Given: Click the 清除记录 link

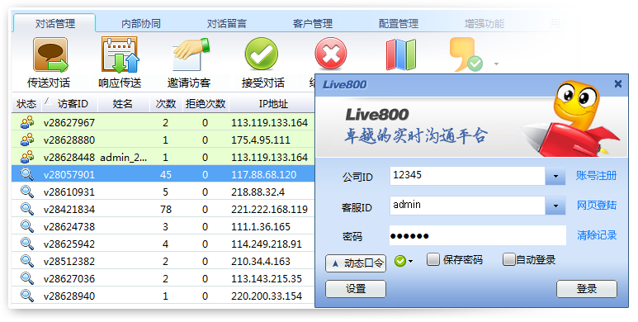Looking at the screenshot, I should (597, 234).
